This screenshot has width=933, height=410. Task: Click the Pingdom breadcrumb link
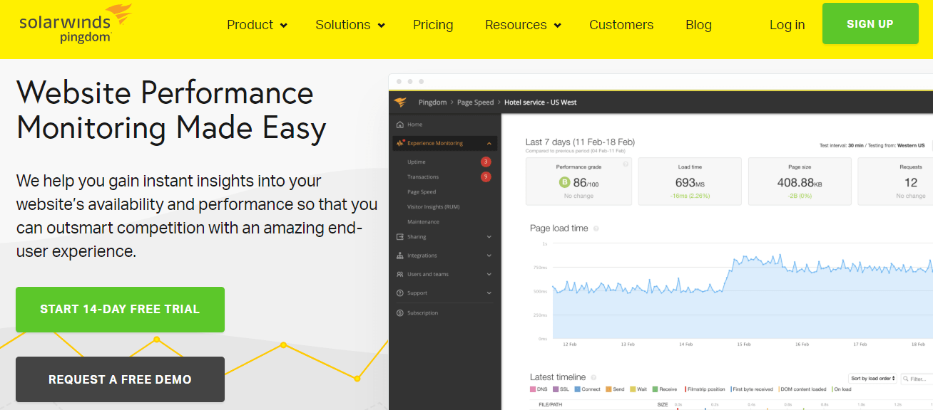(x=432, y=102)
